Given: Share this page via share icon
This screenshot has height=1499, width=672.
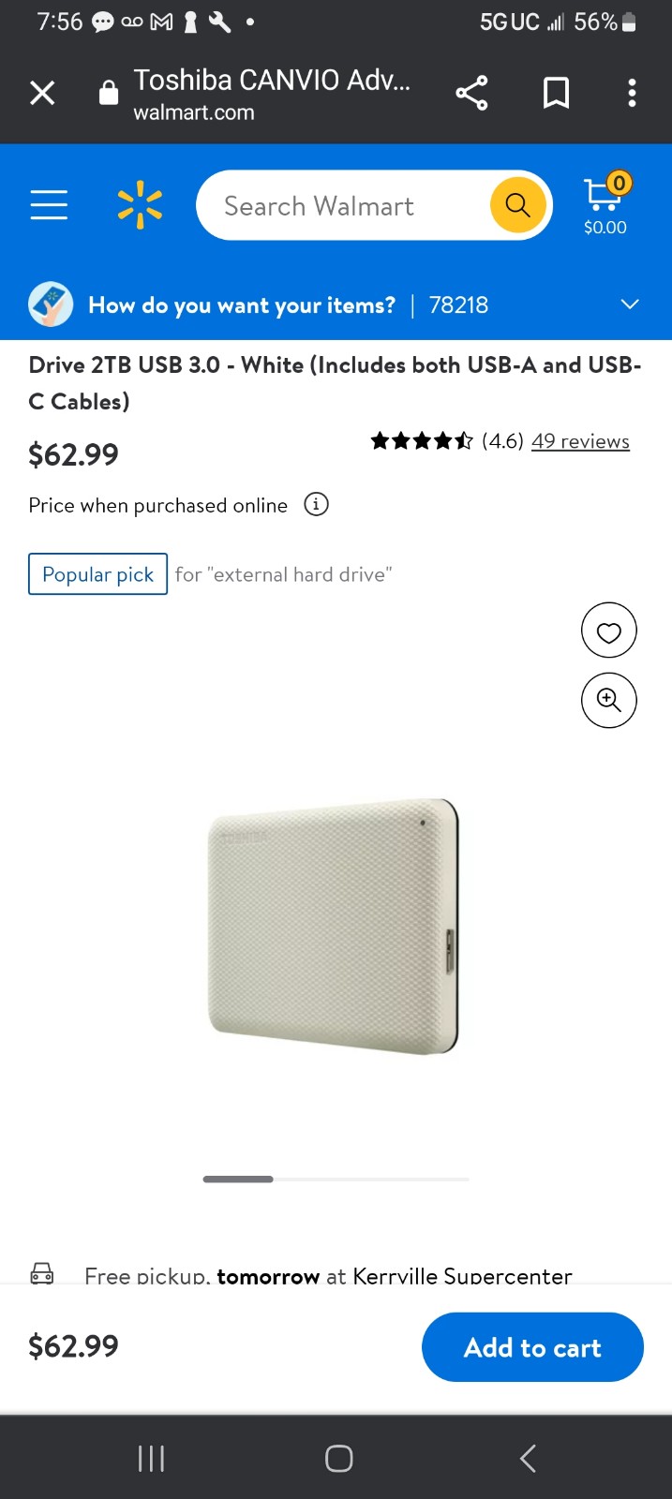Looking at the screenshot, I should [471, 93].
